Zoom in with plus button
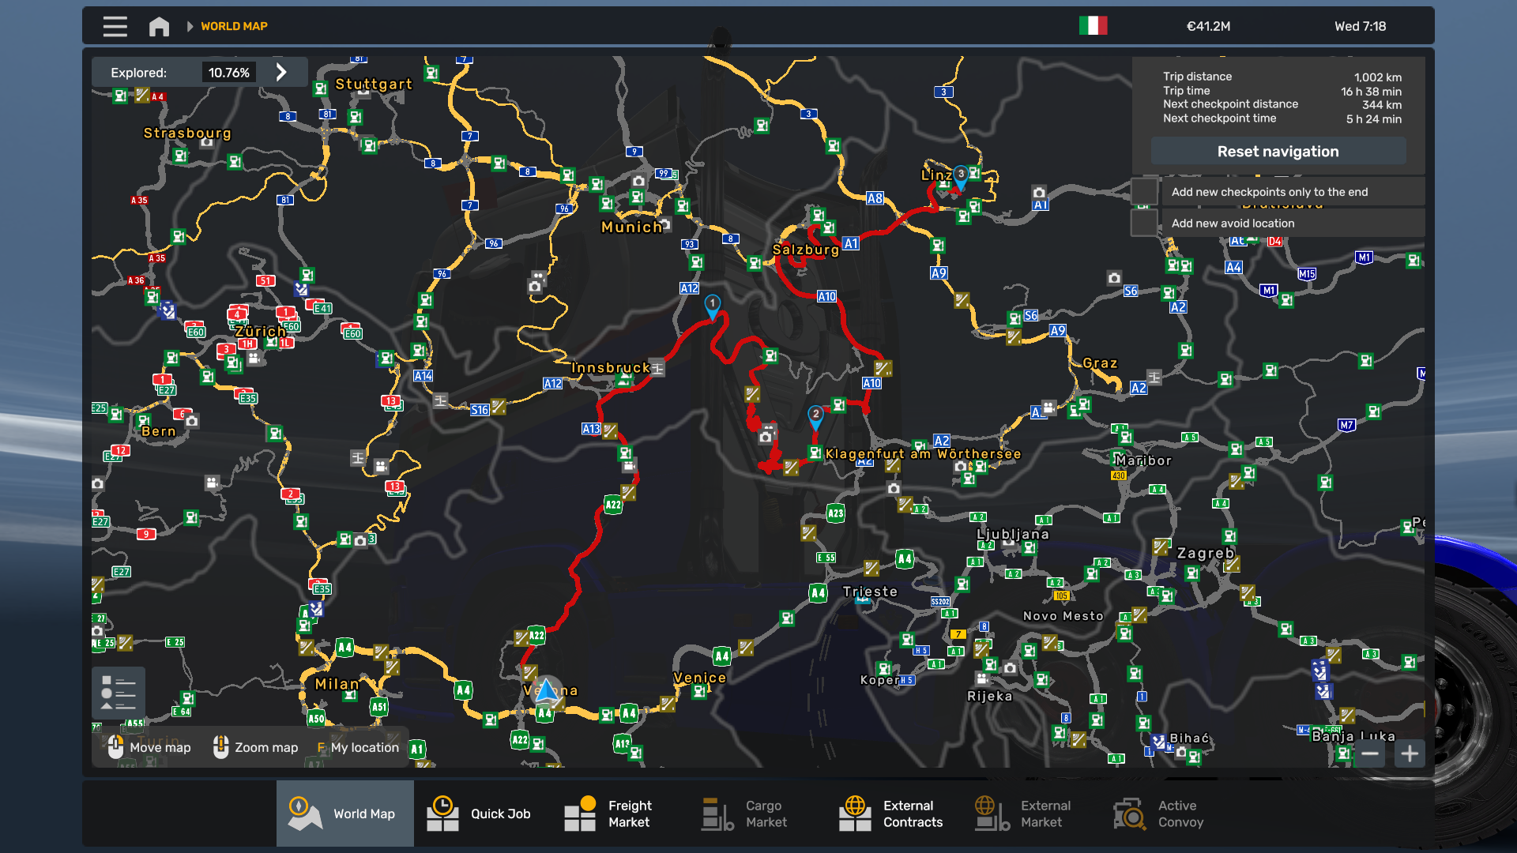The height and width of the screenshot is (853, 1517). (x=1410, y=753)
